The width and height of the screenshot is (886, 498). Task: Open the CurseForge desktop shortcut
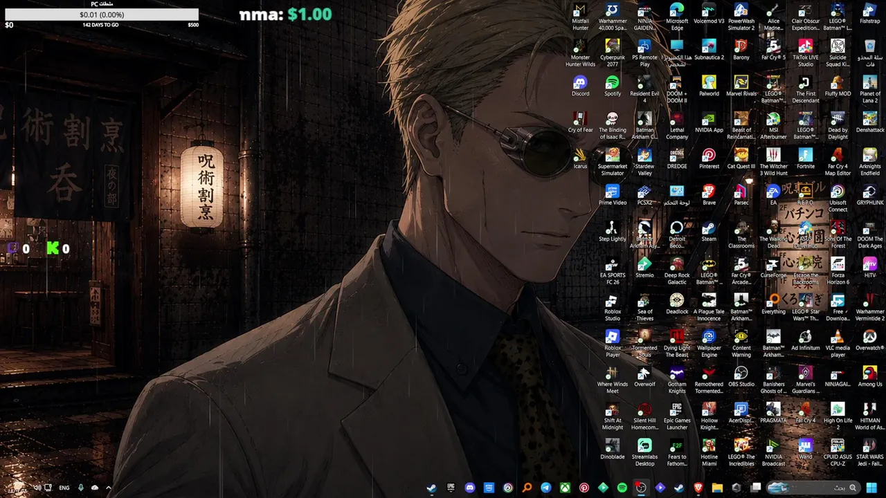tap(773, 268)
